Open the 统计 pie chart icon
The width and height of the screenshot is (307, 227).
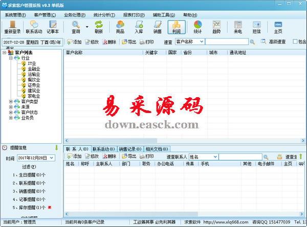click(198, 27)
